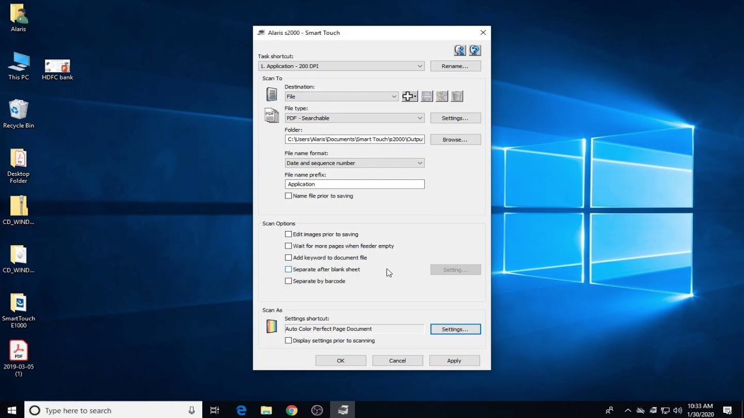Select the Desktop Folder PDF shortcut
This screenshot has width=744, height=418.
coord(19,166)
